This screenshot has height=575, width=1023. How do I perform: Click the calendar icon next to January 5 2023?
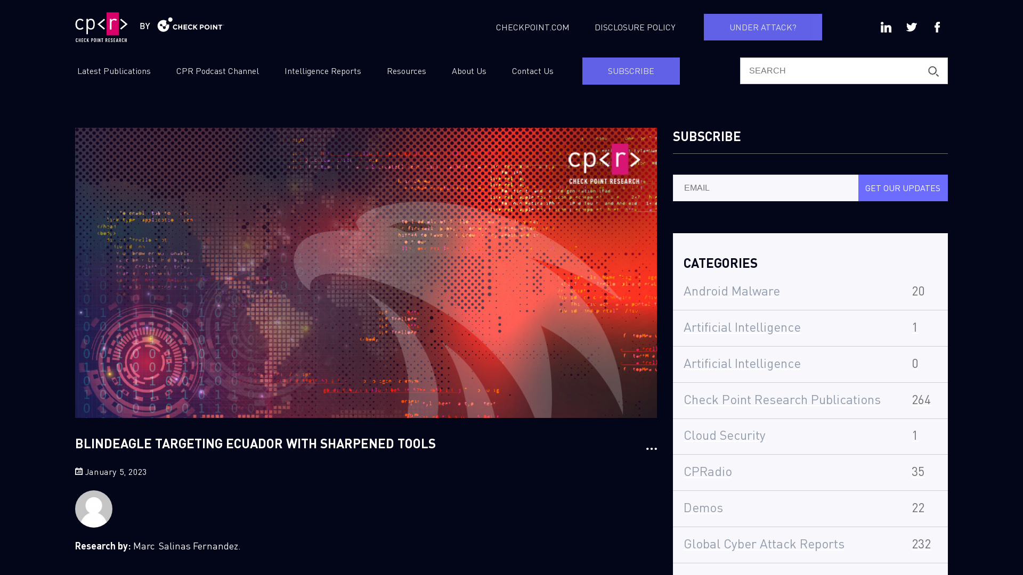79,471
